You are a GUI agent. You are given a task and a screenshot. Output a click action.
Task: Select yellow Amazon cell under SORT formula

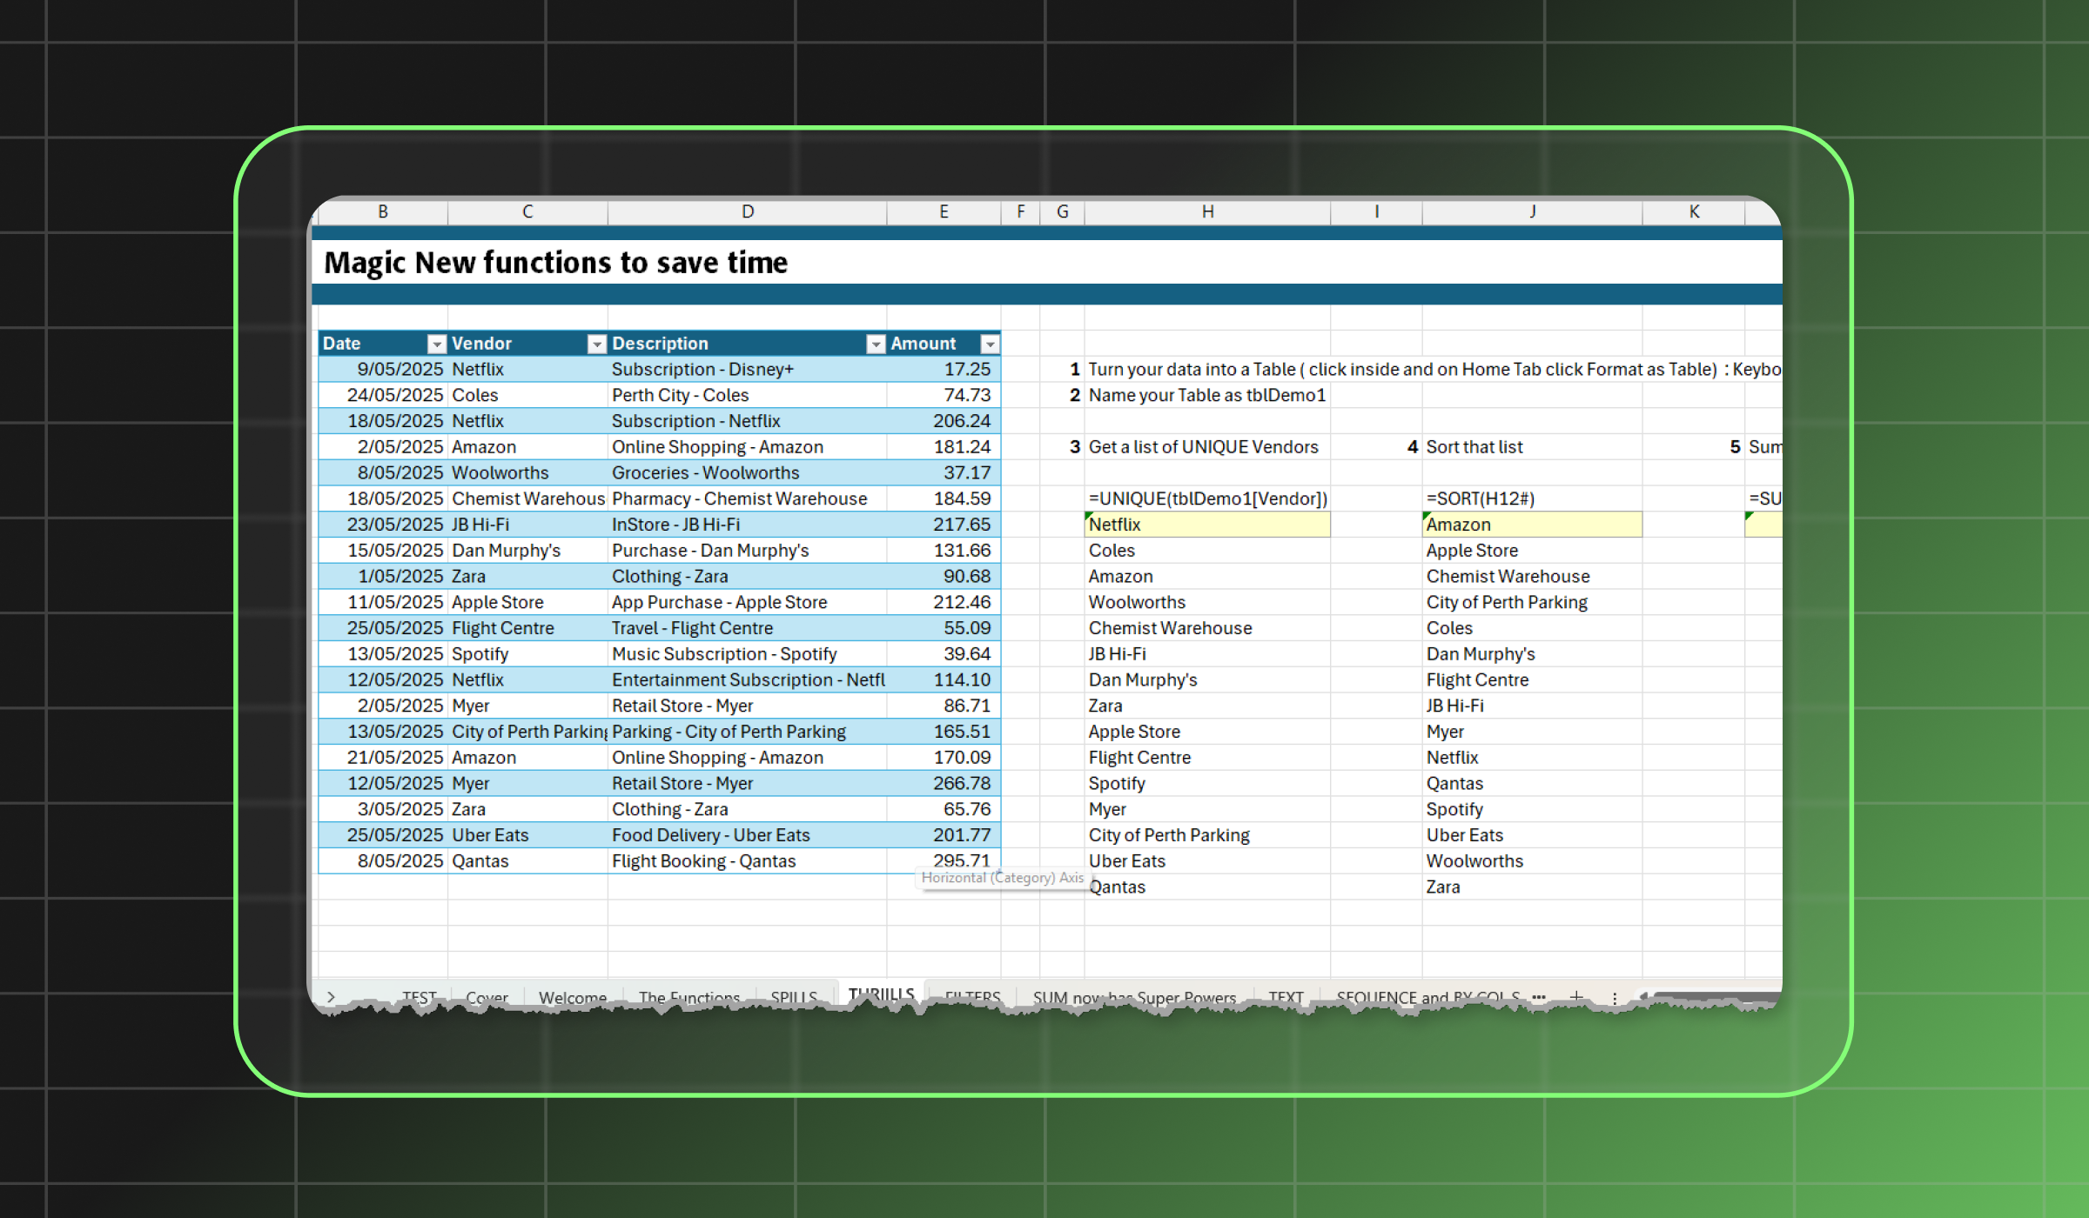1532,525
